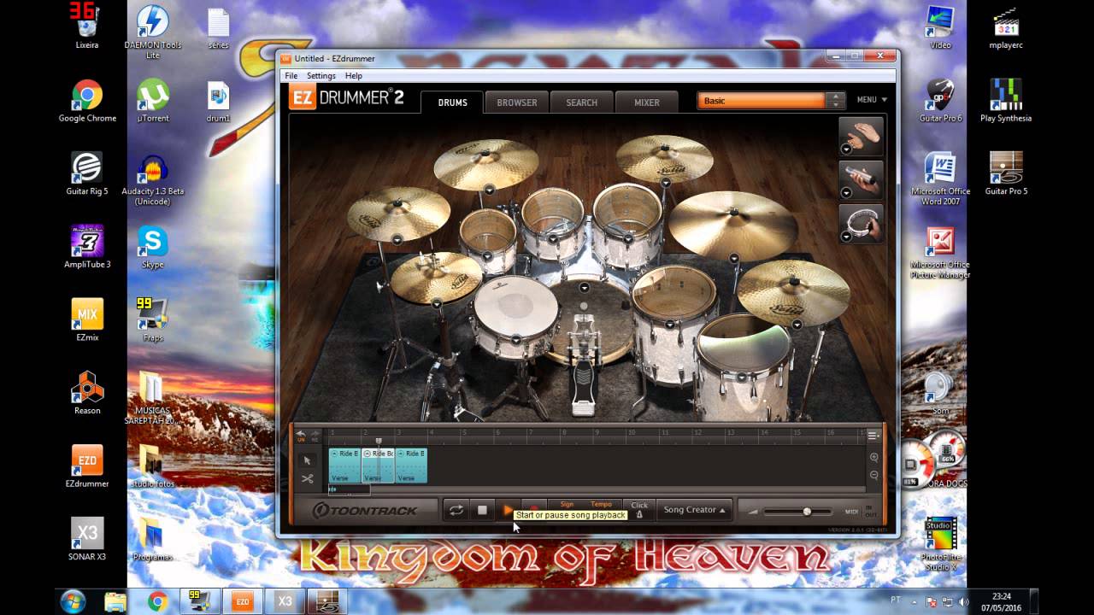Select the arrow pointer tool in the song track

tap(307, 460)
